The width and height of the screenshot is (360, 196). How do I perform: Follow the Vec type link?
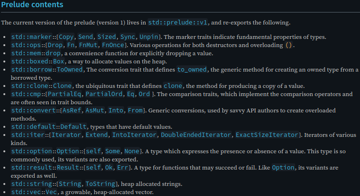51,192
